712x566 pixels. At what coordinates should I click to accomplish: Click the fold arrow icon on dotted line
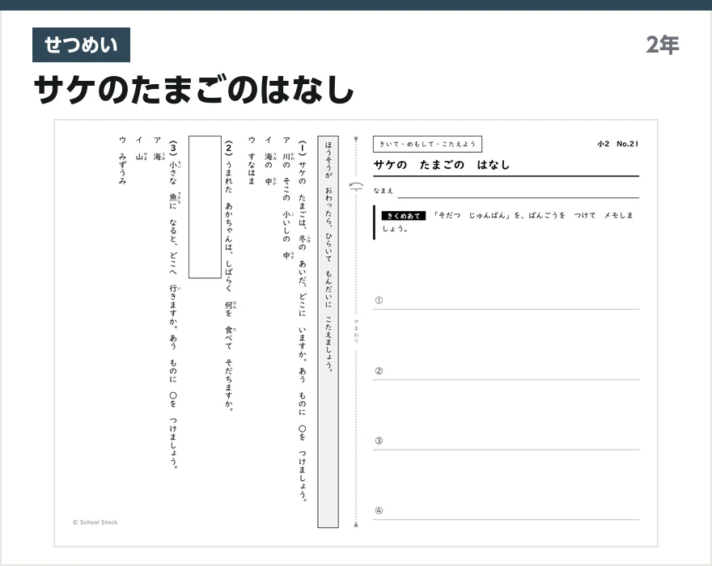click(357, 186)
